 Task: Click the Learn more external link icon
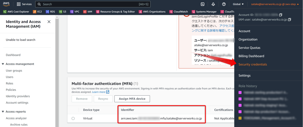tap(108, 92)
